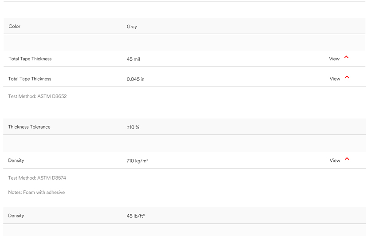Collapse the red chevron on 710 kg/m³ density row

coord(347,159)
